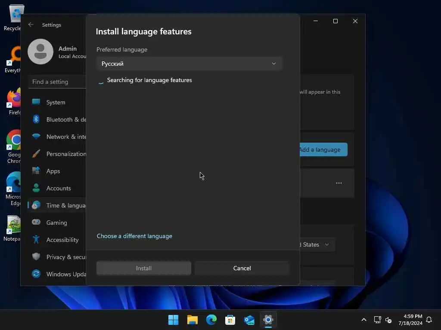Viewport: 441px width, 330px height.
Task: Open File Explorer from the taskbar
Action: click(x=193, y=320)
